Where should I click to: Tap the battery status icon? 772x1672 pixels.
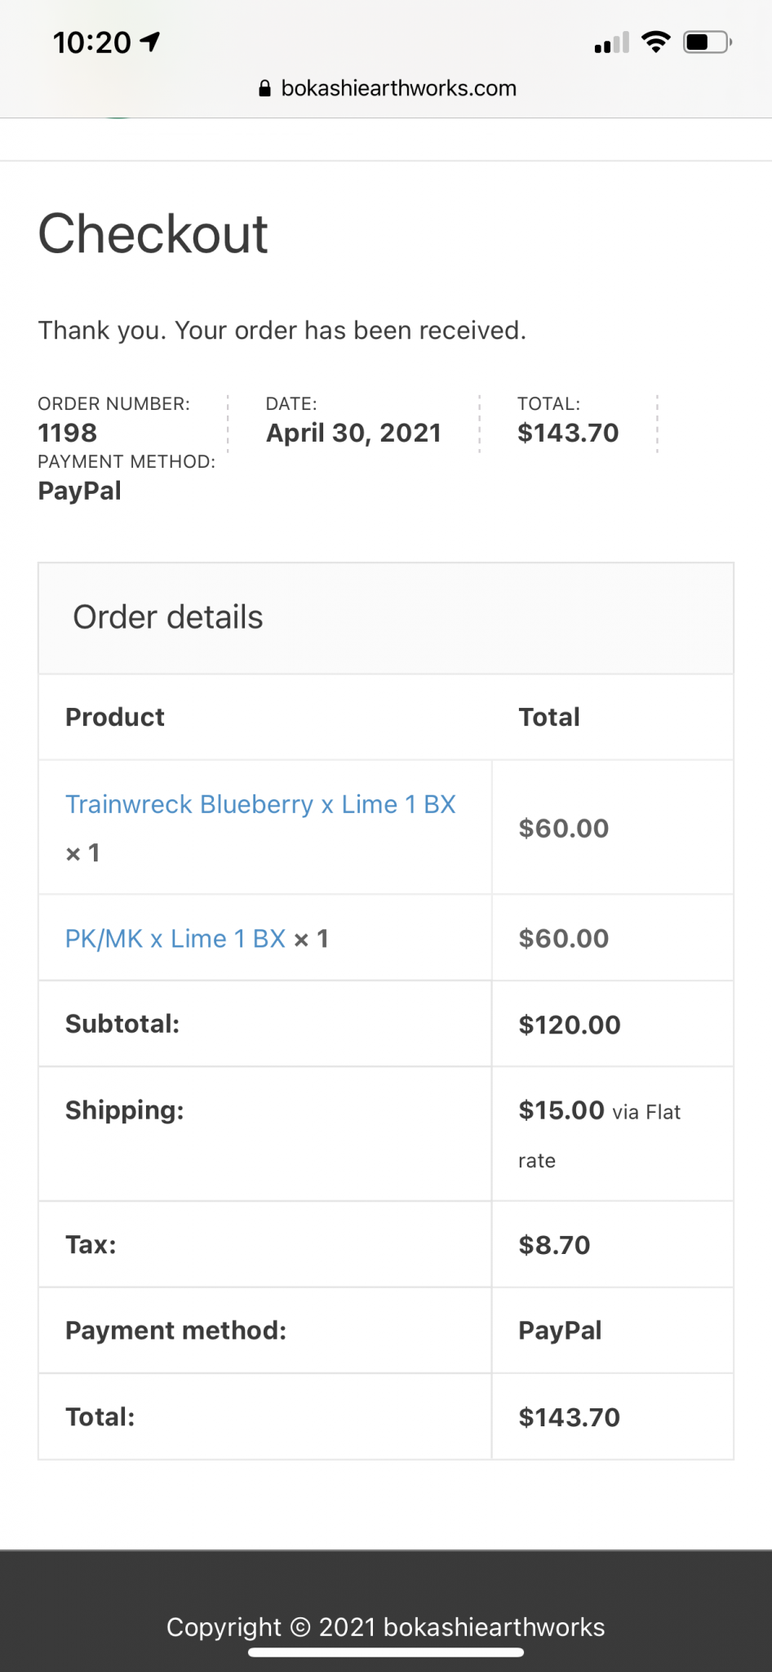tap(707, 42)
